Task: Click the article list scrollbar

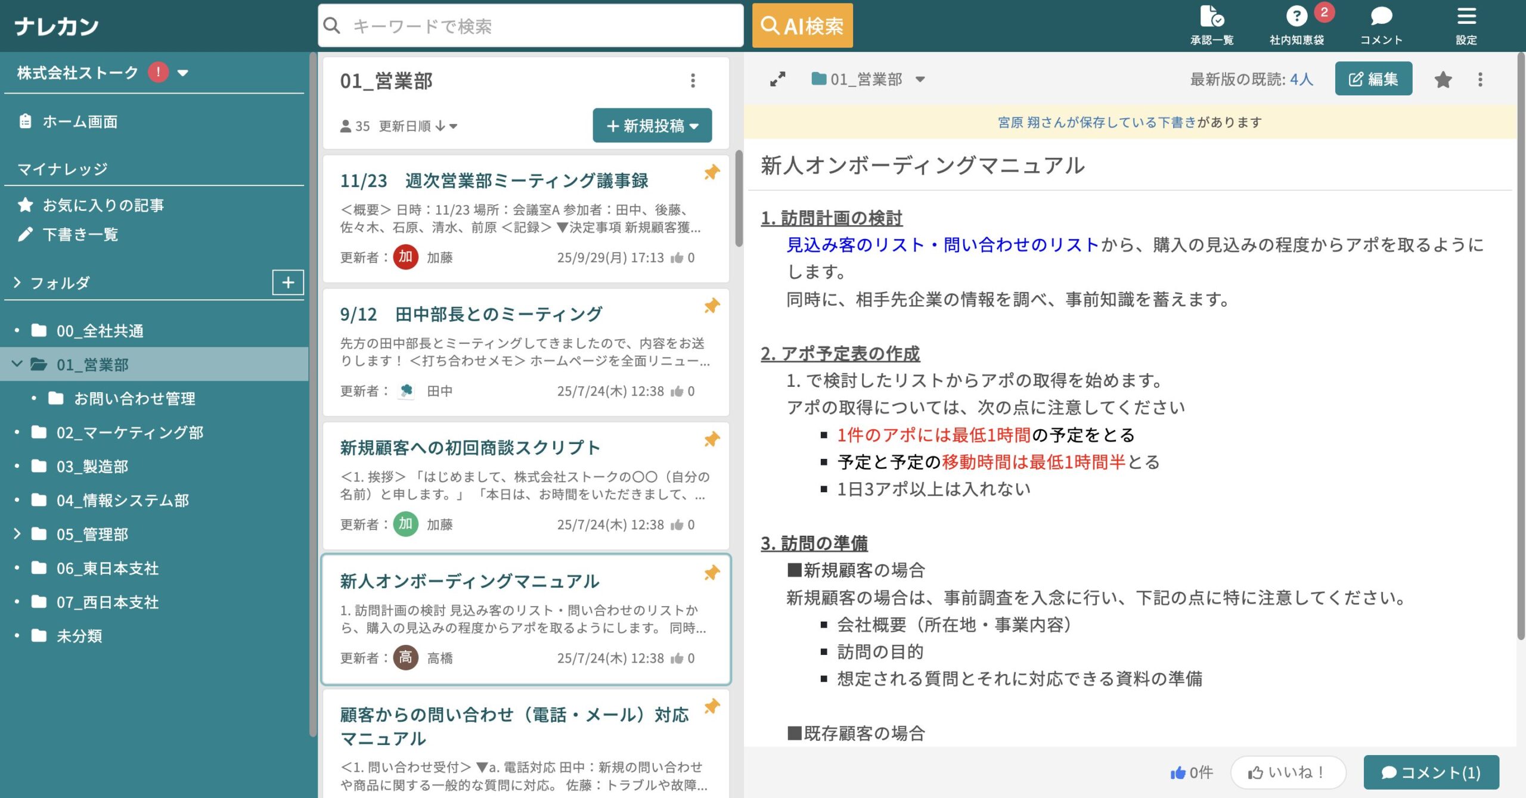Action: pyautogui.click(x=739, y=198)
